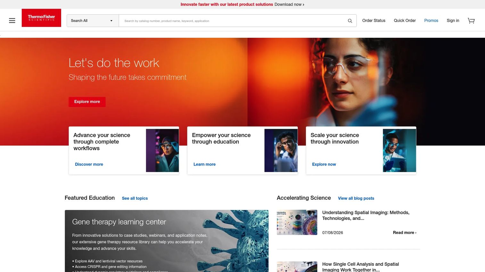Click Explore now on innovation card
The image size is (485, 272).
click(x=324, y=164)
